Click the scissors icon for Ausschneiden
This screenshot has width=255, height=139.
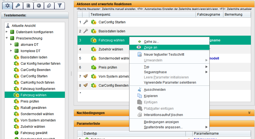tap(139, 90)
